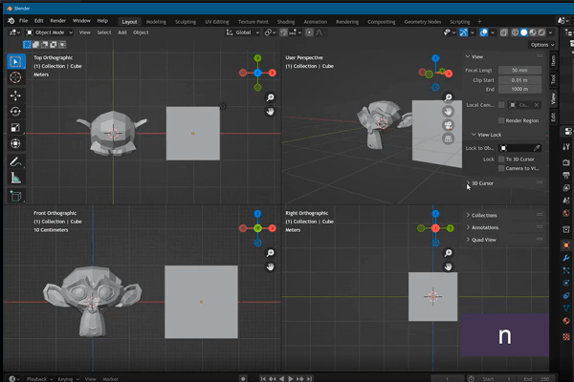
Task: Click zoom icon in Top Orthographic view
Action: click(x=270, y=97)
